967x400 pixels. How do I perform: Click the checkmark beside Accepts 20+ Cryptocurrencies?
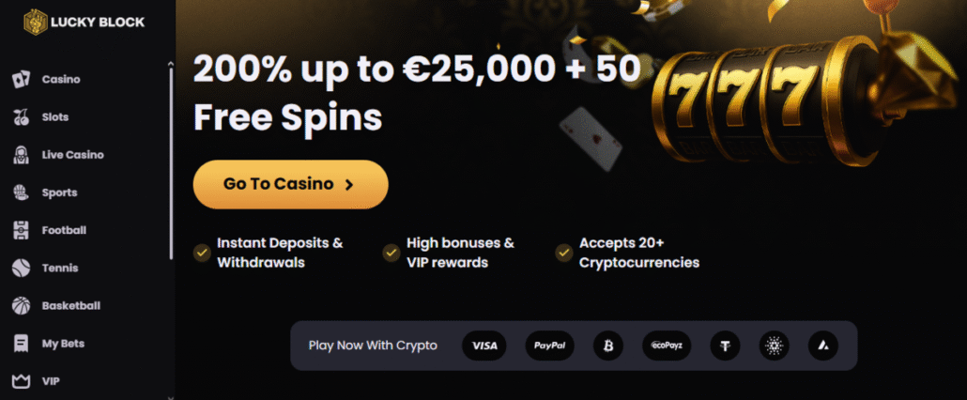563,252
